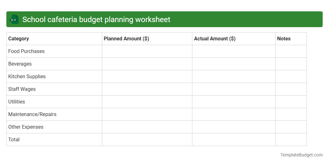Viewport: 329px width, 164px height.
Task: Click the Utilities row label
Action: tap(16, 102)
